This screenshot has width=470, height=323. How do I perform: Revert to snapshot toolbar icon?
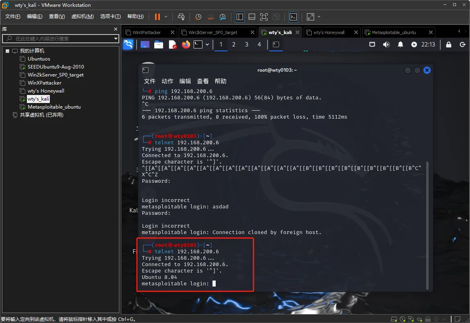210,17
